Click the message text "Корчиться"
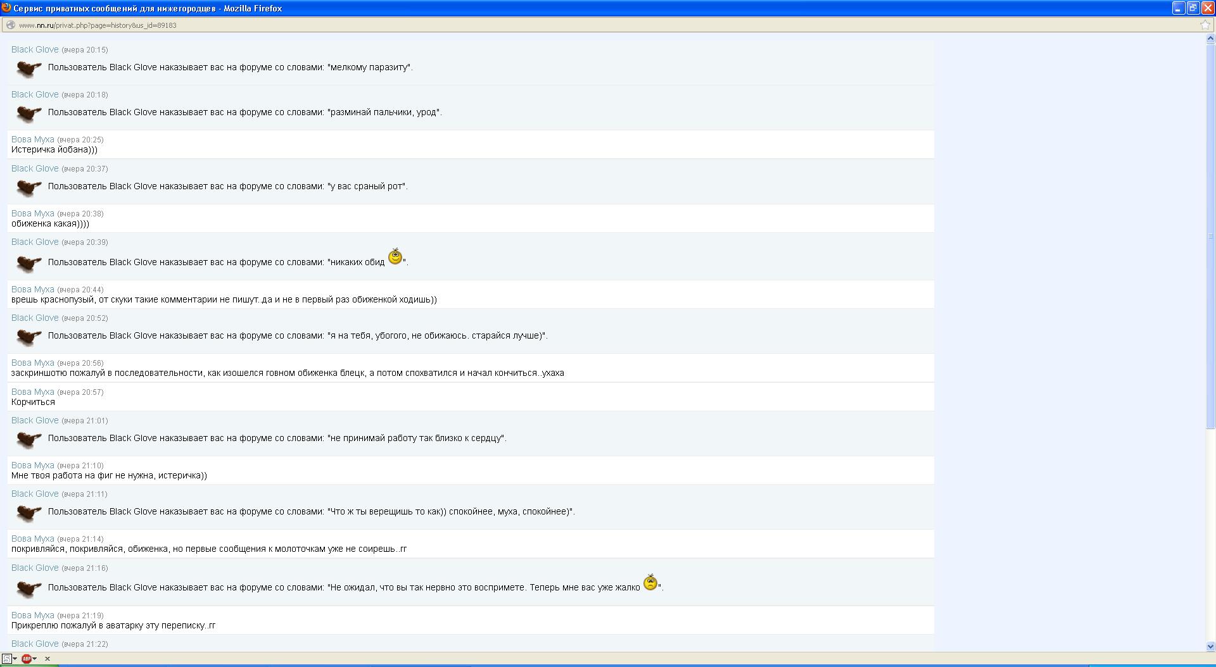Screen dimensions: 1216x667 point(33,402)
